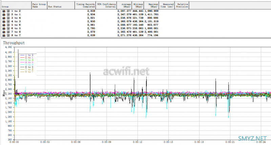Viewport: 271px width, 145px height.
Task: Click the group icon for '3 to 4'
Action: (x=4, y=18)
